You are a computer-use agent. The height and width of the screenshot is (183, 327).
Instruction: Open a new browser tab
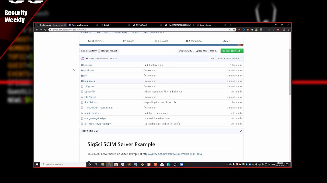coord(230,25)
